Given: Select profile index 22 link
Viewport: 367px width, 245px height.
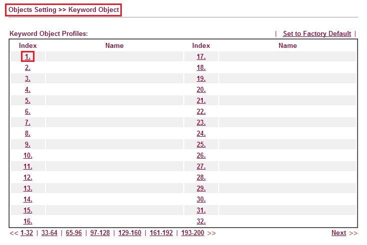Looking at the screenshot, I should 201,111.
